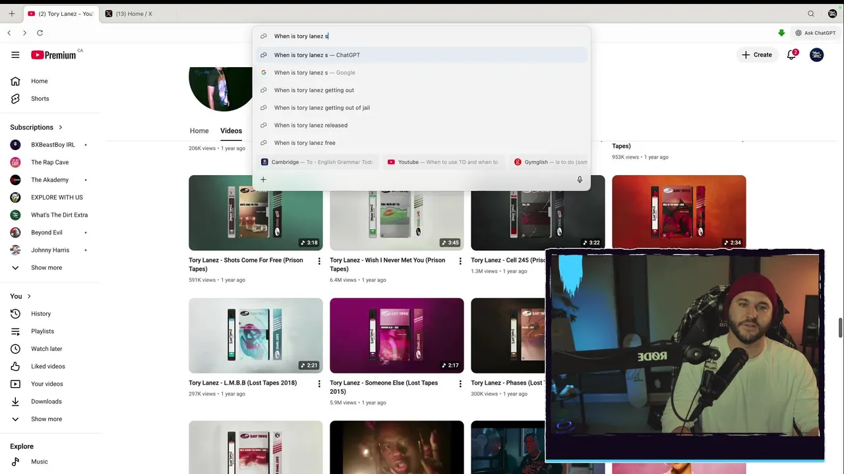
Task: Play Someone Else (Lost Tapes 2015) thumbnail
Action: point(397,336)
